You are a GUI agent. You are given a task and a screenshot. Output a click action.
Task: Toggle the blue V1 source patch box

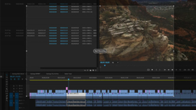[11, 95]
